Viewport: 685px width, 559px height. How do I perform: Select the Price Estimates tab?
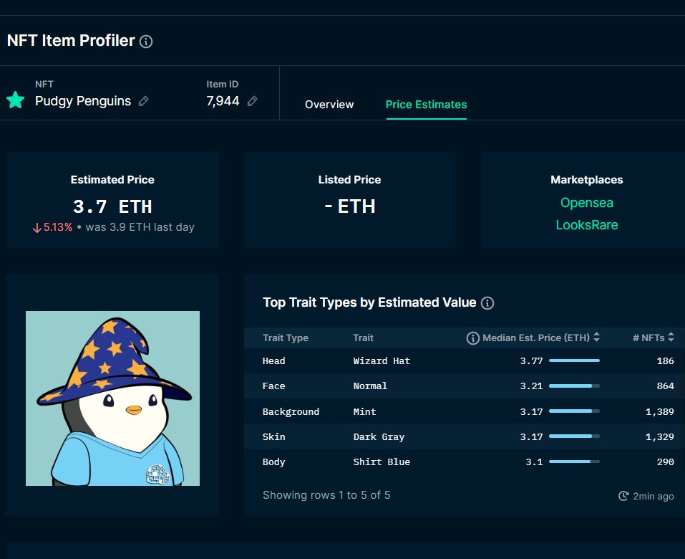tap(426, 105)
